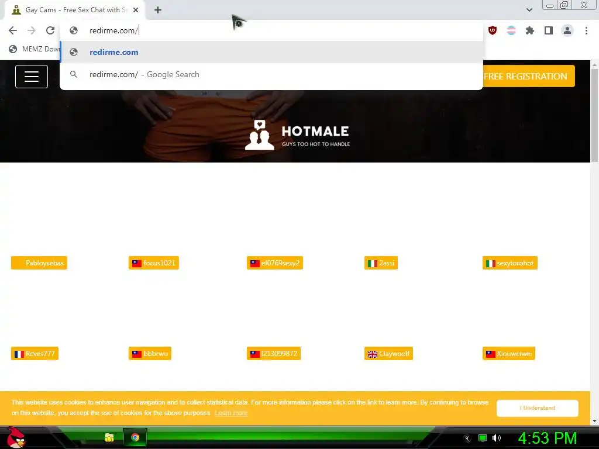
Task: Click the globe icon in address bar
Action: (74, 30)
